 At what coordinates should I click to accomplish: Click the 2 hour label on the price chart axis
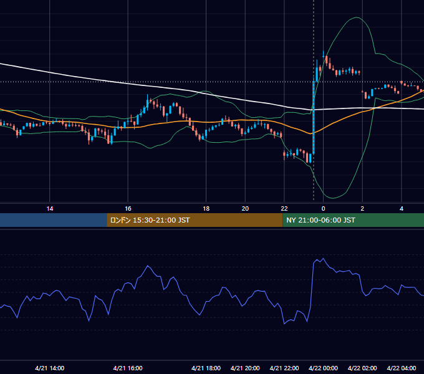click(x=362, y=209)
